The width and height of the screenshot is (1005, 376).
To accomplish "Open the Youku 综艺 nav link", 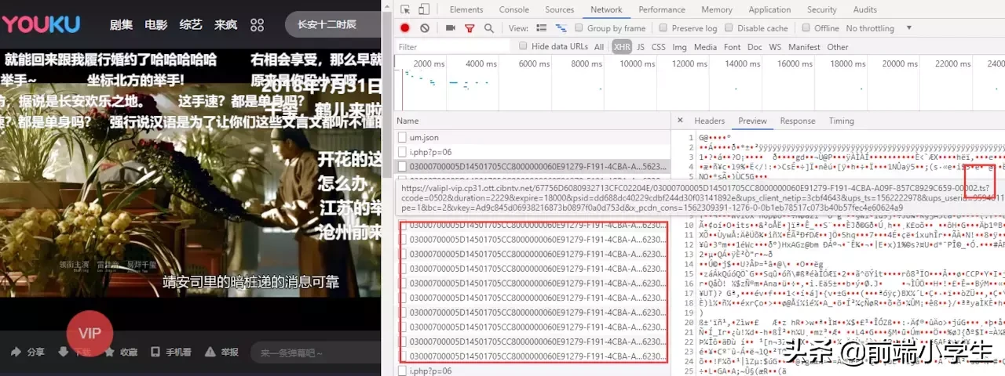I will [x=191, y=25].
